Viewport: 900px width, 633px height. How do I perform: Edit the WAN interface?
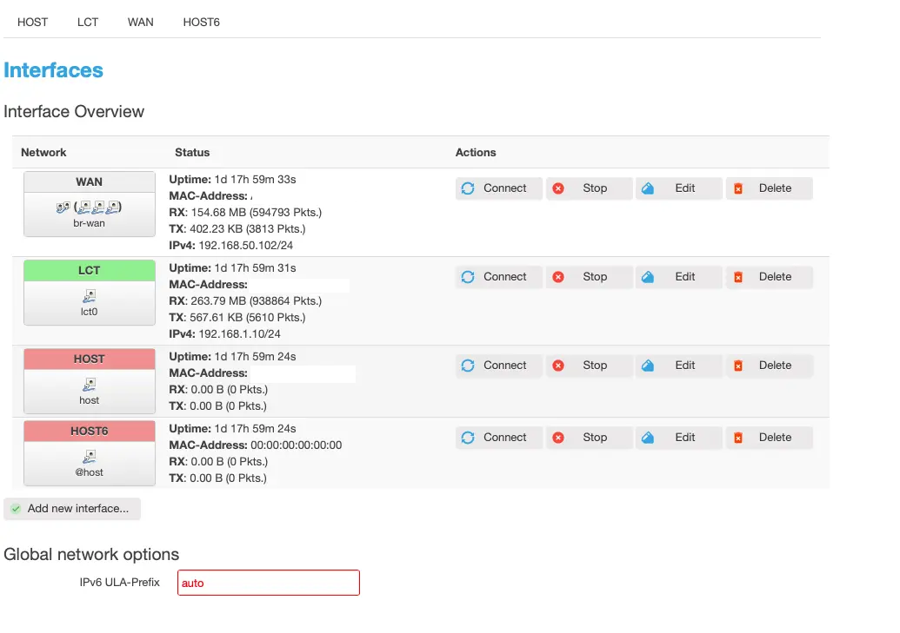tap(679, 188)
